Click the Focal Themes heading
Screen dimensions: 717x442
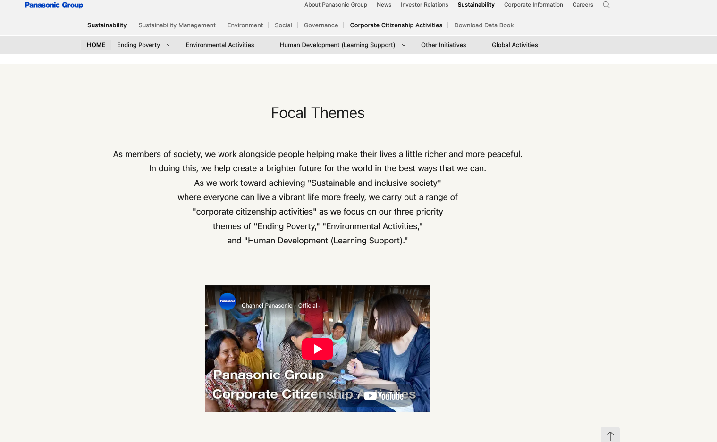pyautogui.click(x=318, y=113)
